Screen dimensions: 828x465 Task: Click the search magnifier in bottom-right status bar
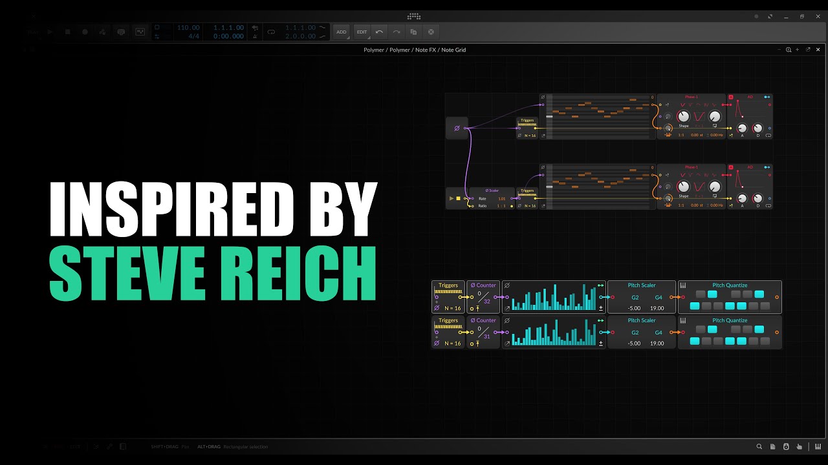[759, 446]
